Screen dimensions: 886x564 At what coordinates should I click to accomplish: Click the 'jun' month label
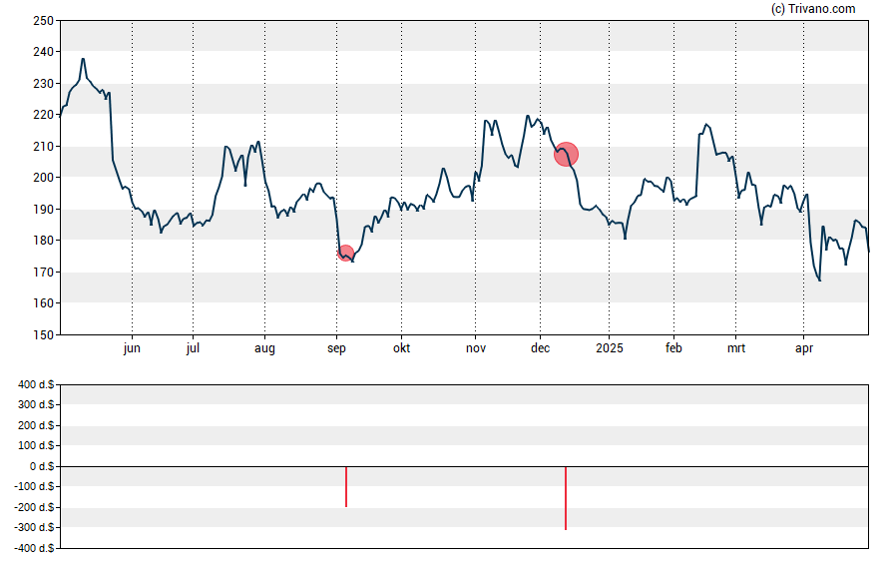coord(132,348)
